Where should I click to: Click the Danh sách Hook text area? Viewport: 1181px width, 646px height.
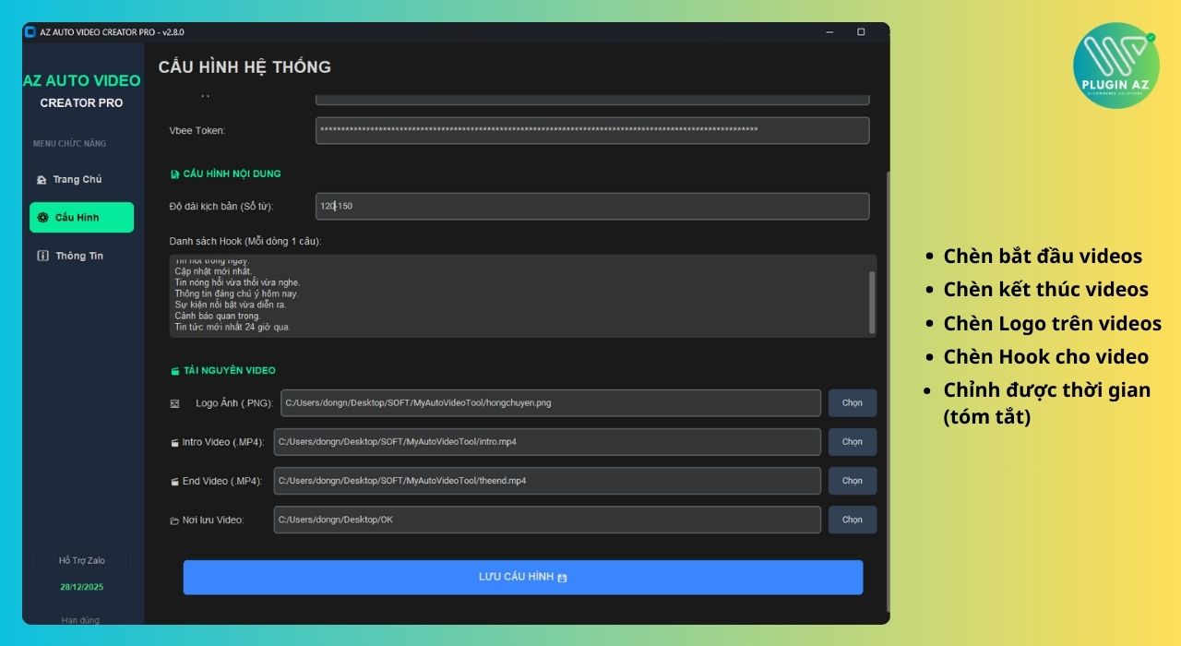tap(517, 295)
